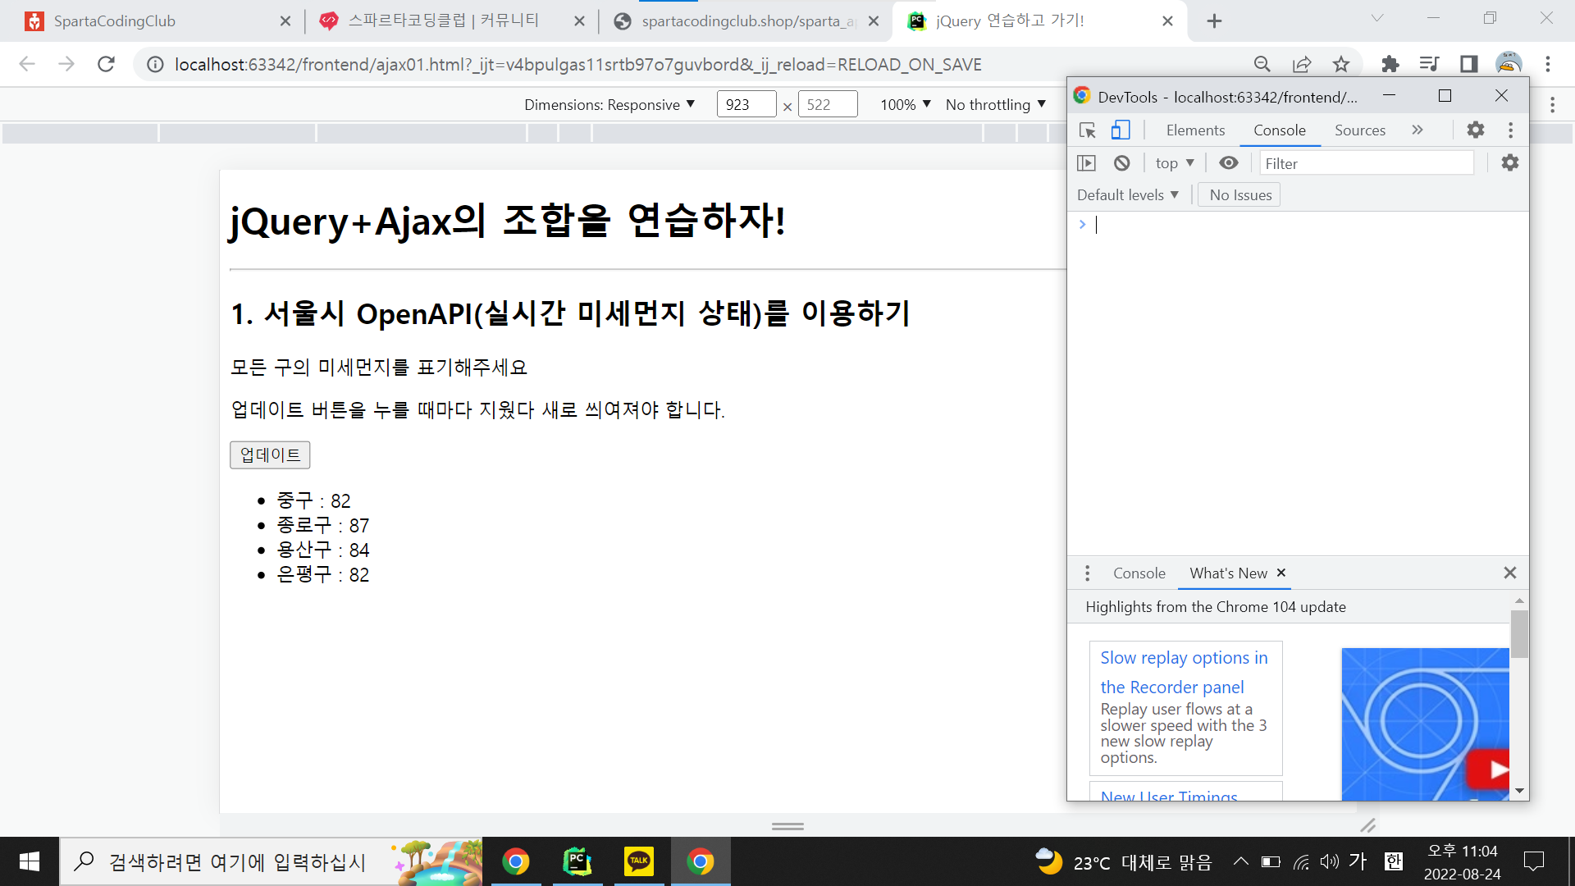Click the What's New panel scrollbar thumb
This screenshot has height=886, width=1575.
(x=1519, y=633)
